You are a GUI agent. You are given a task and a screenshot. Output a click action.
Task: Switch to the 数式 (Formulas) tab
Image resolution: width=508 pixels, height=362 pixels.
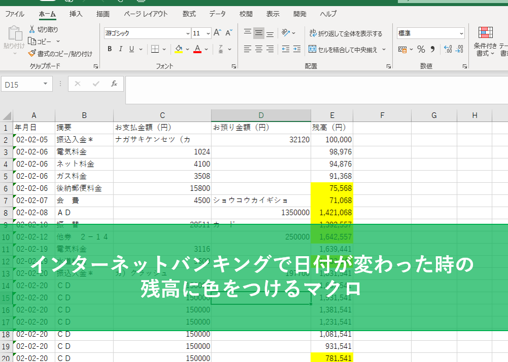tap(189, 14)
